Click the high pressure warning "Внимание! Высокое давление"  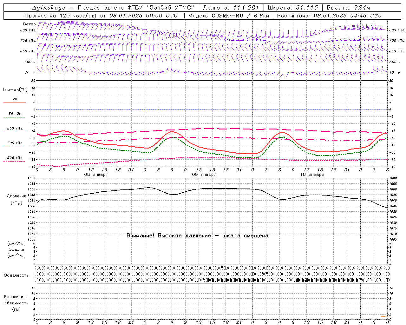(168, 236)
